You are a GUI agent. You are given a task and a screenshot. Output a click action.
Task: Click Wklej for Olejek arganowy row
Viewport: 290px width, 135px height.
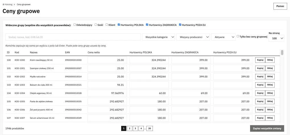pyautogui.click(x=270, y=93)
